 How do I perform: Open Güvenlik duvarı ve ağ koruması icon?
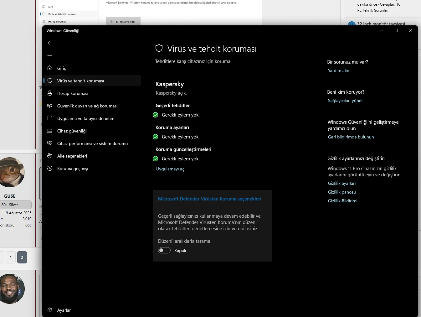pos(50,106)
